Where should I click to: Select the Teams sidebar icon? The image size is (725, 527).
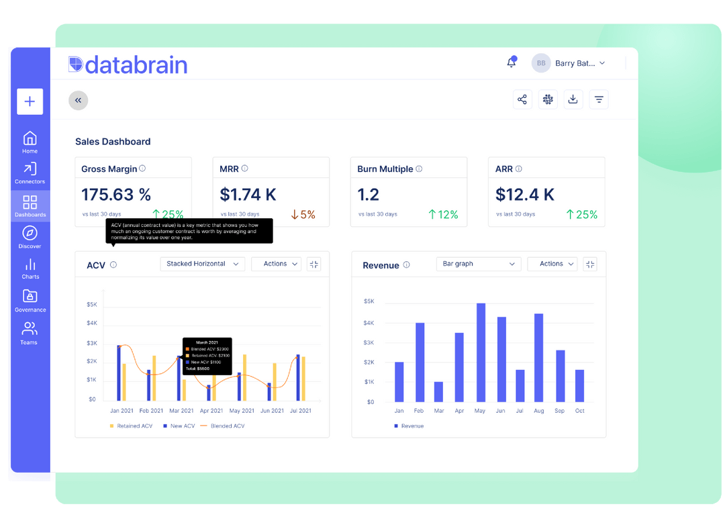[30, 332]
